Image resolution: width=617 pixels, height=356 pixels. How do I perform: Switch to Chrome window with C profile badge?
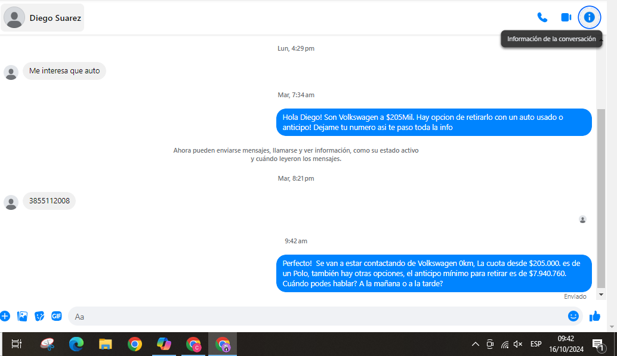[193, 344]
